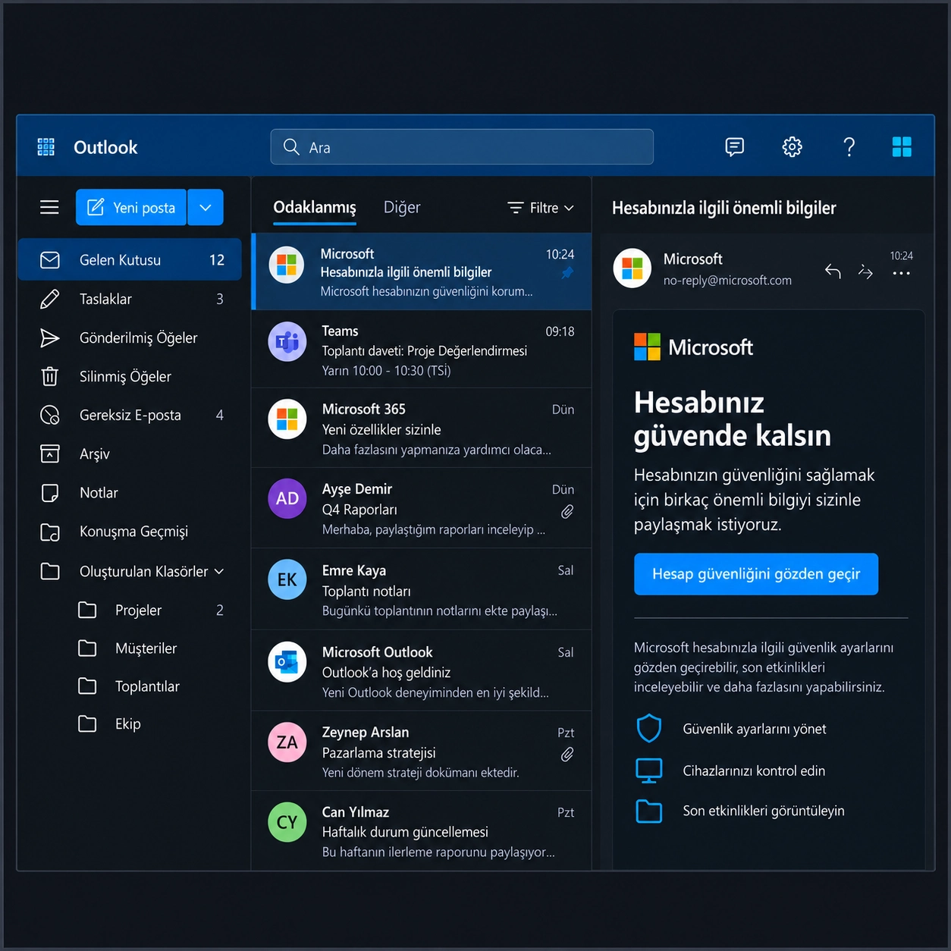Click the ZA avatar of Zeynep Arslan
Image resolution: width=951 pixels, height=951 pixels.
click(287, 742)
